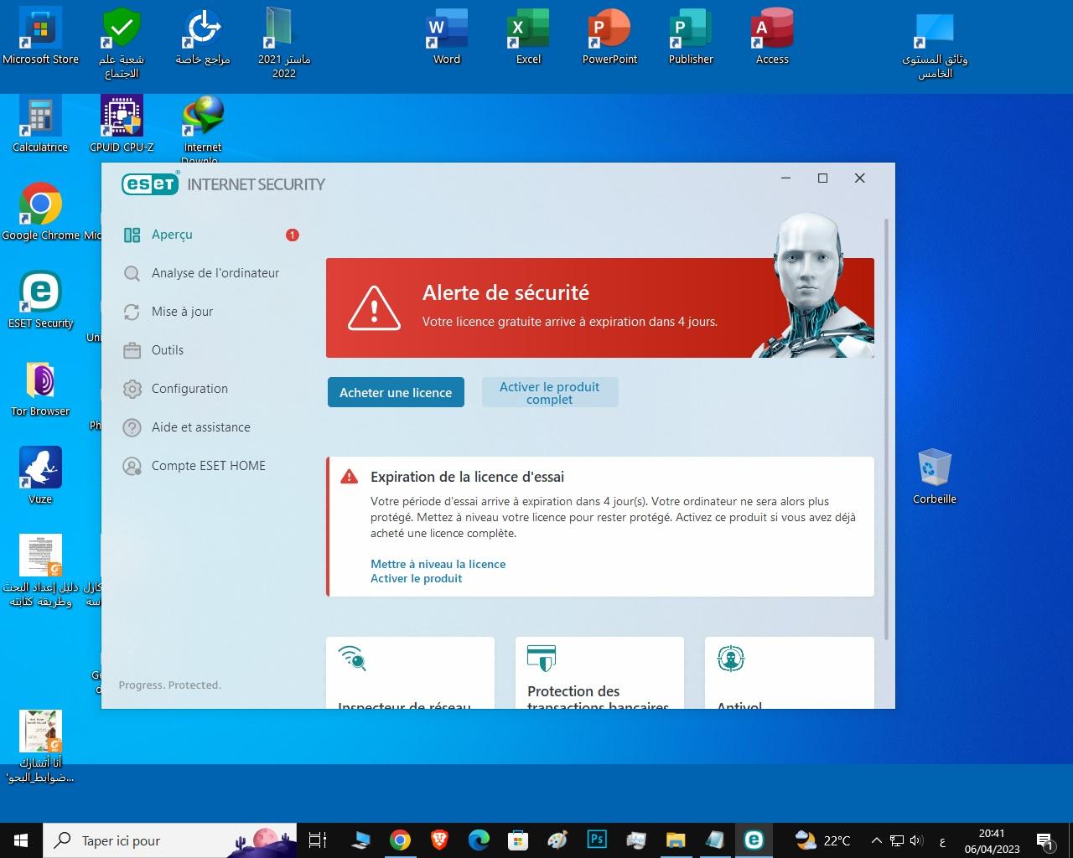
Task: Select the شعبة علم الاجتماع desktop shortcut
Action: click(x=122, y=44)
